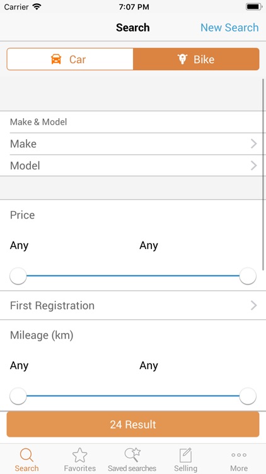This screenshot has height=474, width=266.
Task: Start a New Search
Action: point(229,28)
